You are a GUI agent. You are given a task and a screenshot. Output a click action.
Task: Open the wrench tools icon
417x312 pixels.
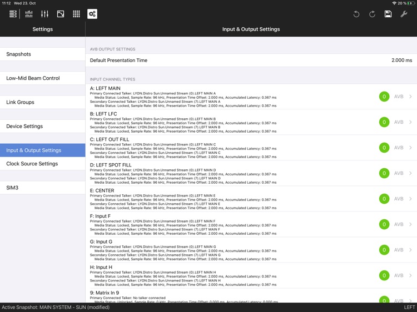coord(404,14)
